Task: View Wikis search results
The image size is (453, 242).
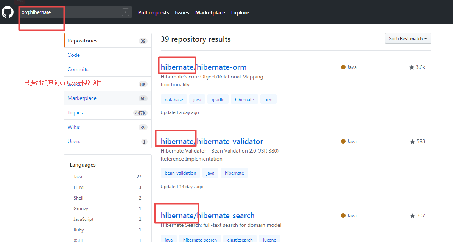Action: (74, 127)
